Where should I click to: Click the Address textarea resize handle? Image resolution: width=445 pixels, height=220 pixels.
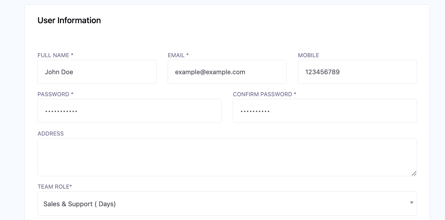[x=414, y=173]
